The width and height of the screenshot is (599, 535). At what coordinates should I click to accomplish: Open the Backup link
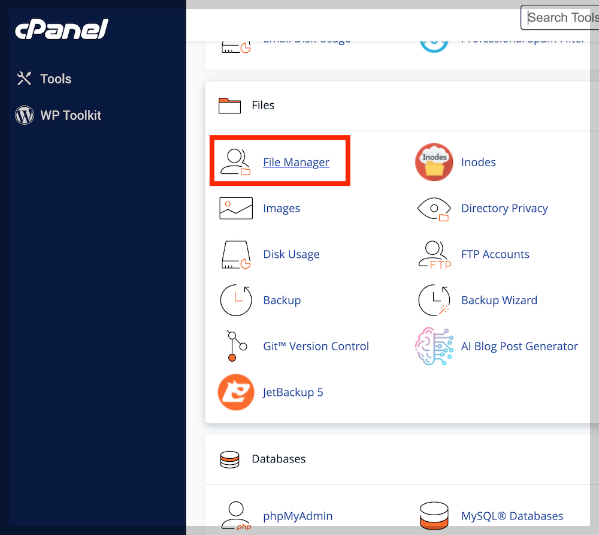[282, 300]
